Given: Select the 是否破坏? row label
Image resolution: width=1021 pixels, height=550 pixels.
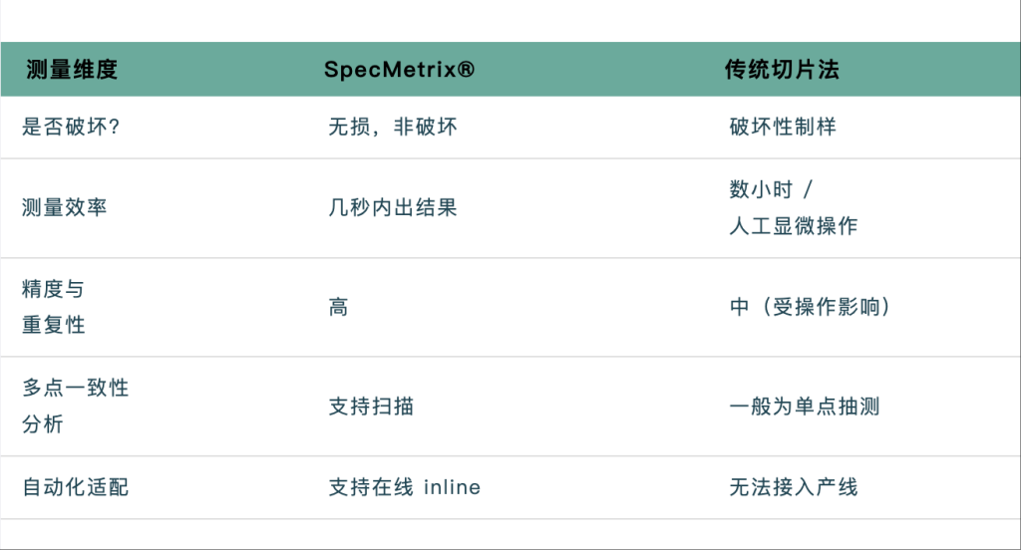Looking at the screenshot, I should [x=71, y=127].
